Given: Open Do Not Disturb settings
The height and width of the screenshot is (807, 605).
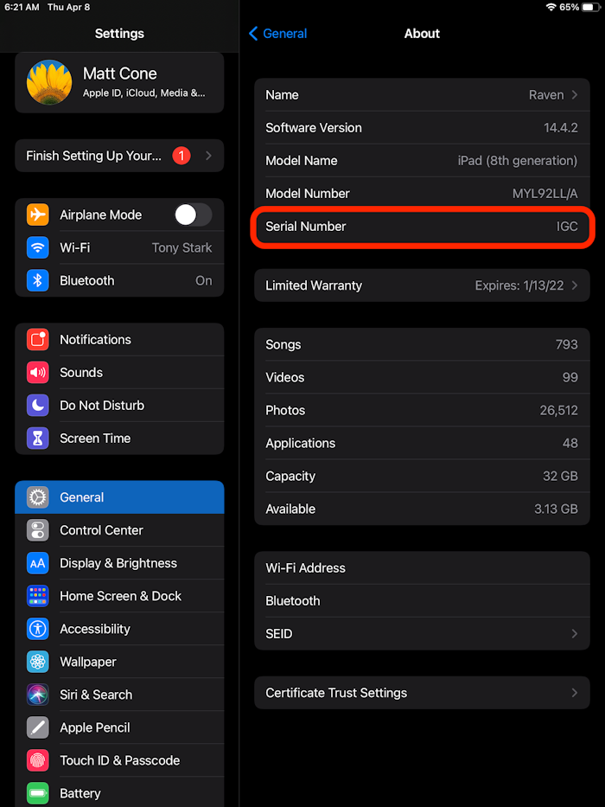Looking at the screenshot, I should click(x=119, y=406).
